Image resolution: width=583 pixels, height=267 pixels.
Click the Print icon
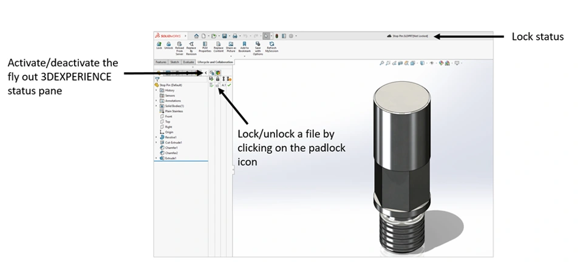pos(235,36)
